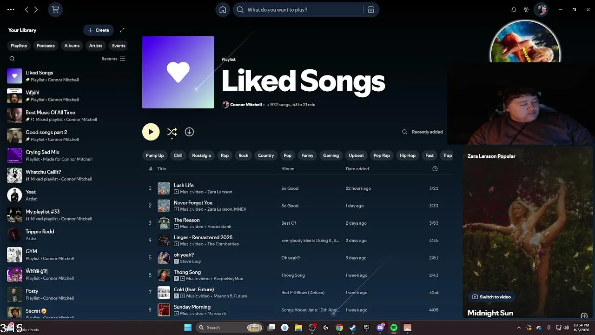Open the Recents sort dropdown
595x335 pixels.
[x=113, y=59]
